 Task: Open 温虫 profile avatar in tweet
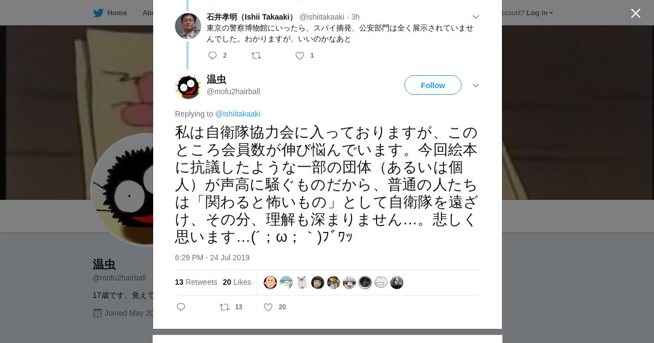188,85
